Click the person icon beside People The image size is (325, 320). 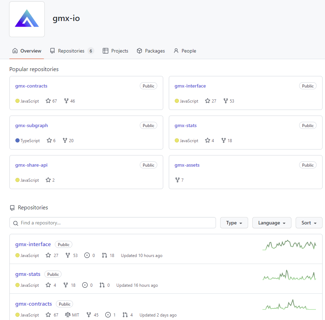click(176, 51)
